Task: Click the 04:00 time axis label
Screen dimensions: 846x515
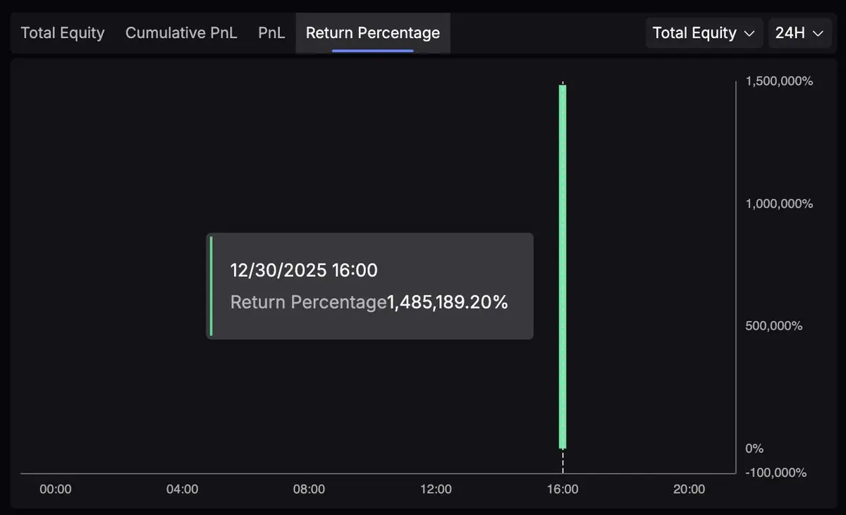Action: (182, 489)
